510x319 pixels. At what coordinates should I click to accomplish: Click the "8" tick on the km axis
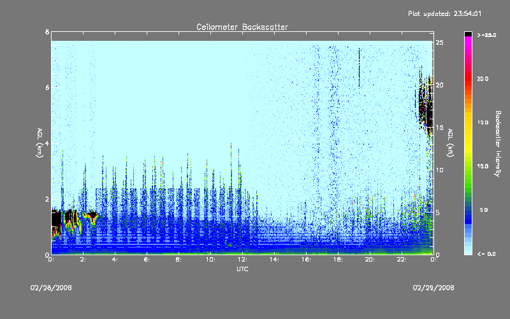[x=47, y=32]
